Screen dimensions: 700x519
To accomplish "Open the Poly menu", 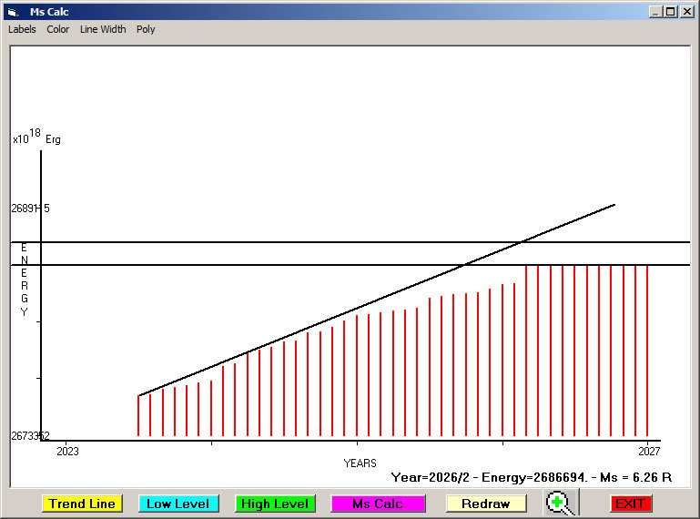I will pos(146,29).
